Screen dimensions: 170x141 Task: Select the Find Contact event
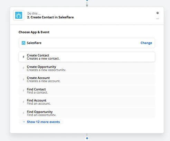pos(87,91)
